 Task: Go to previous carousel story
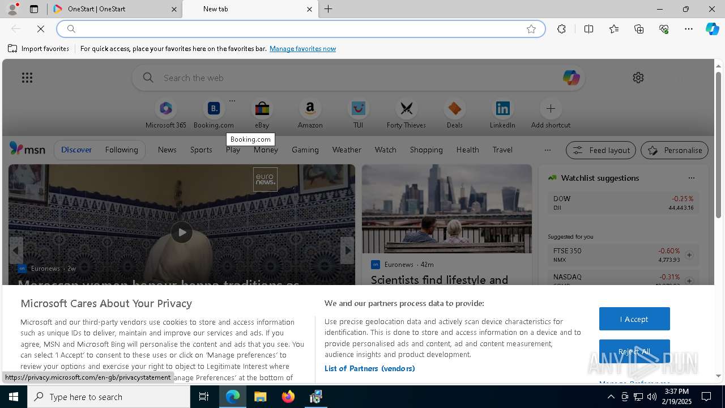pos(16,250)
